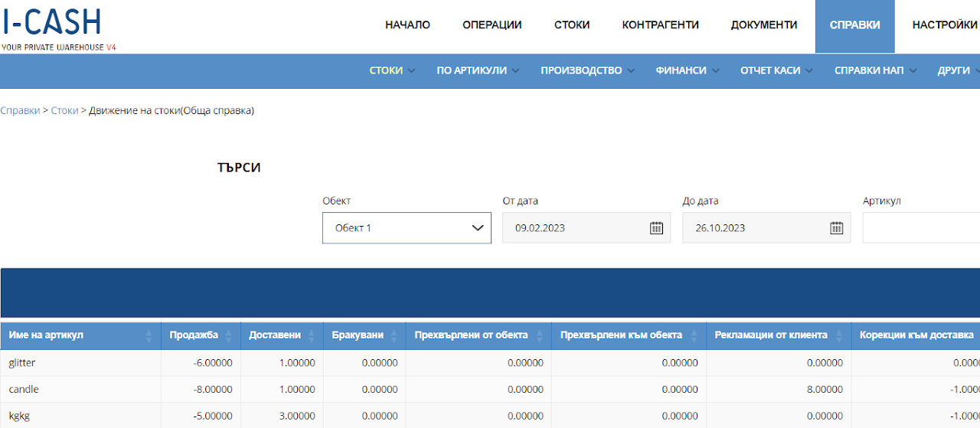Go to Начало tab
The width and height of the screenshot is (980, 428).
click(x=407, y=25)
